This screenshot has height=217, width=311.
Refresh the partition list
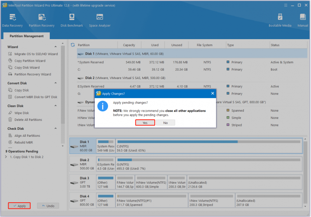coord(73,45)
